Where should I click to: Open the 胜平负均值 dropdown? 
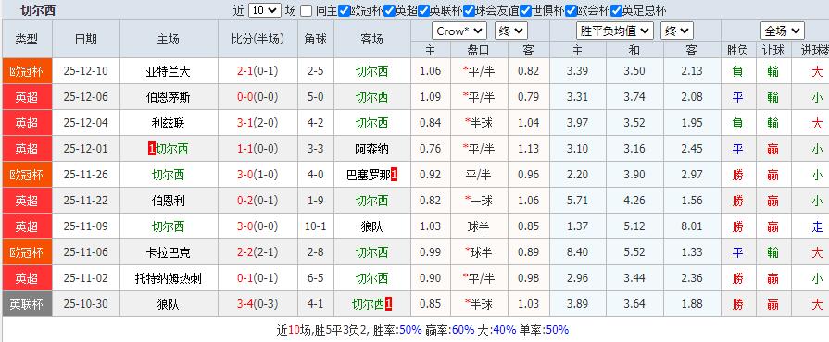click(x=615, y=31)
